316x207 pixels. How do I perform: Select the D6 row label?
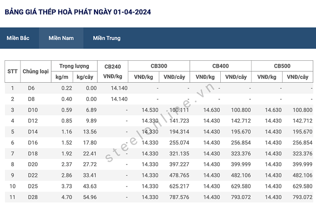pyautogui.click(x=31, y=88)
